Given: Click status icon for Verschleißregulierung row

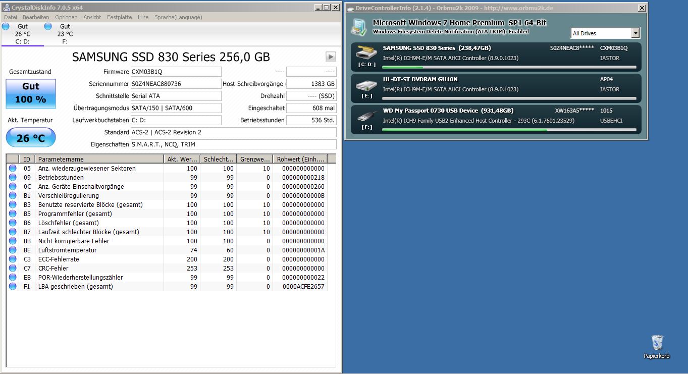Looking at the screenshot, I should [x=13, y=195].
